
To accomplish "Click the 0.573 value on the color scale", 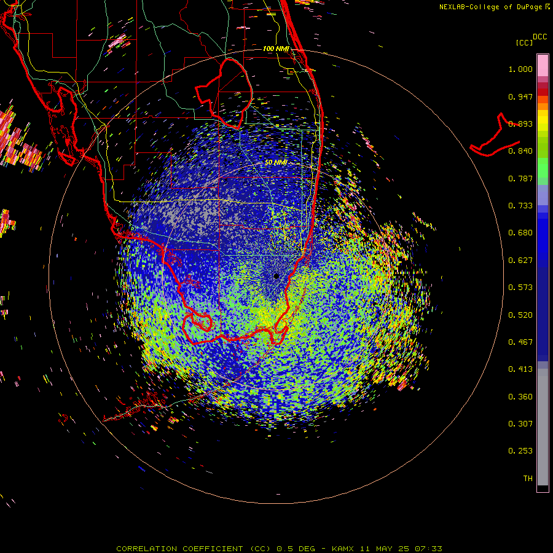I will click(520, 288).
